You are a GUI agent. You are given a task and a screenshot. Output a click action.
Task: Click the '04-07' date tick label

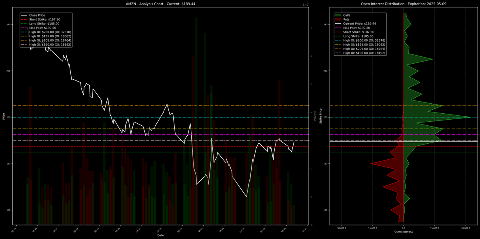[201, 230]
